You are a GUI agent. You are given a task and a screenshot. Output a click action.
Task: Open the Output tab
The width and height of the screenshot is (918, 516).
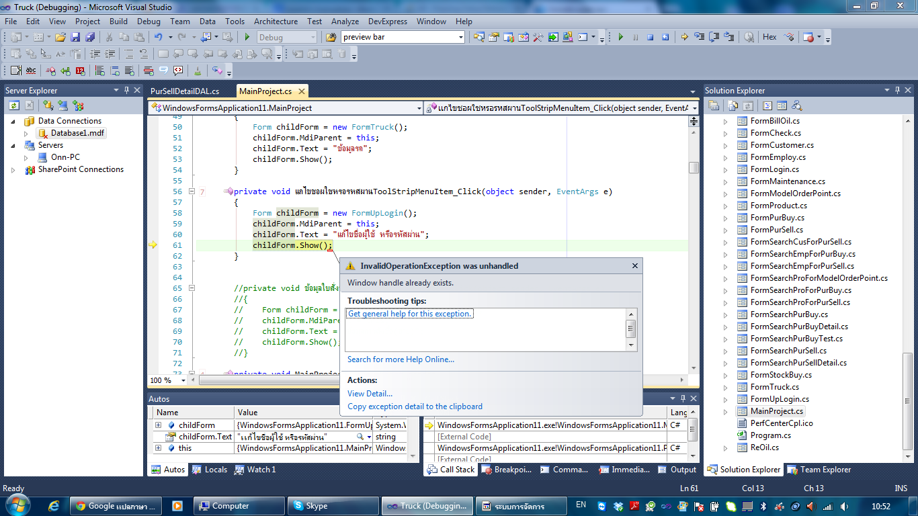pos(677,470)
